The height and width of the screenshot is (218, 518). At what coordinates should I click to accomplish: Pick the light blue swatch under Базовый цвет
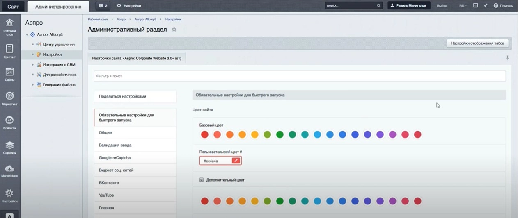[317, 134]
